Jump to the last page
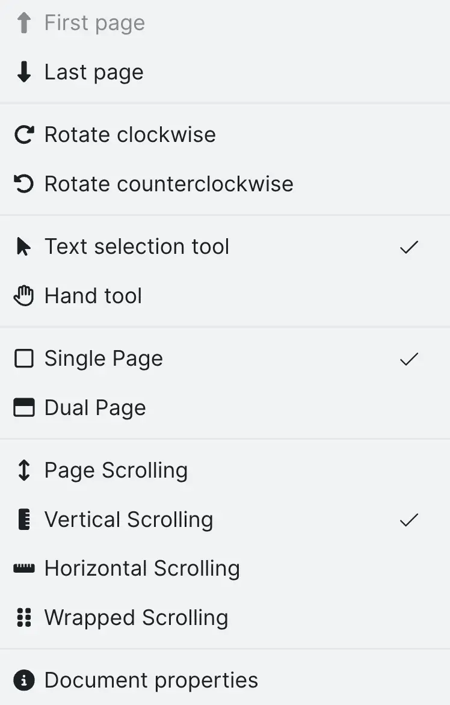 pos(94,72)
